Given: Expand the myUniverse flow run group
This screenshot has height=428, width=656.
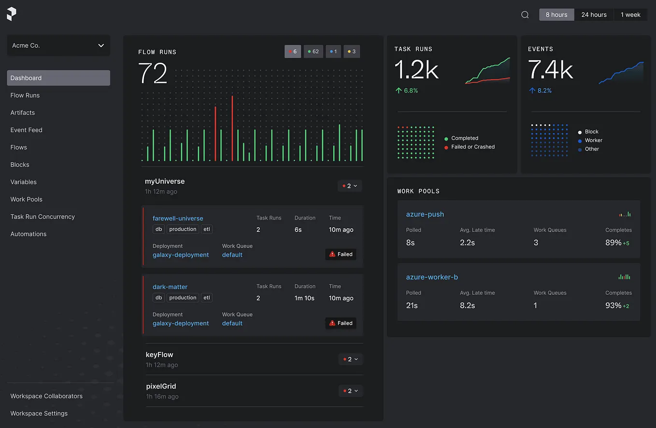Looking at the screenshot, I should tap(349, 185).
